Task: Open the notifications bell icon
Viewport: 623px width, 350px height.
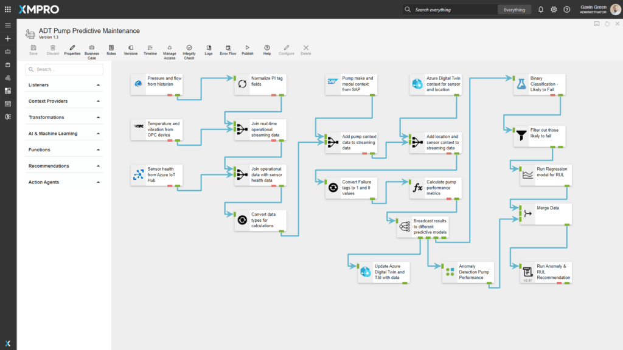Action: [541, 10]
